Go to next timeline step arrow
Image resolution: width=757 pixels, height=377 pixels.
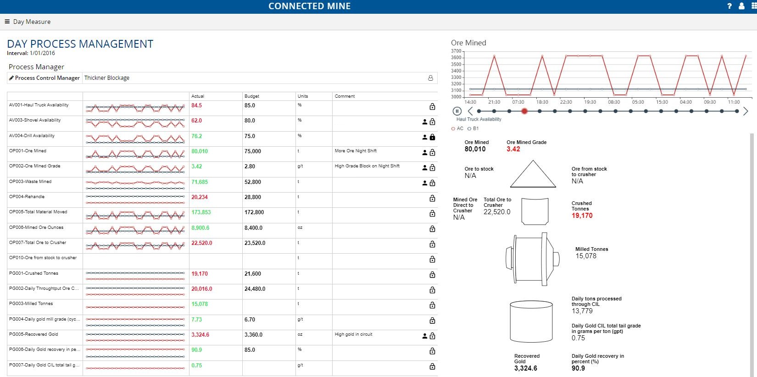[x=746, y=111]
